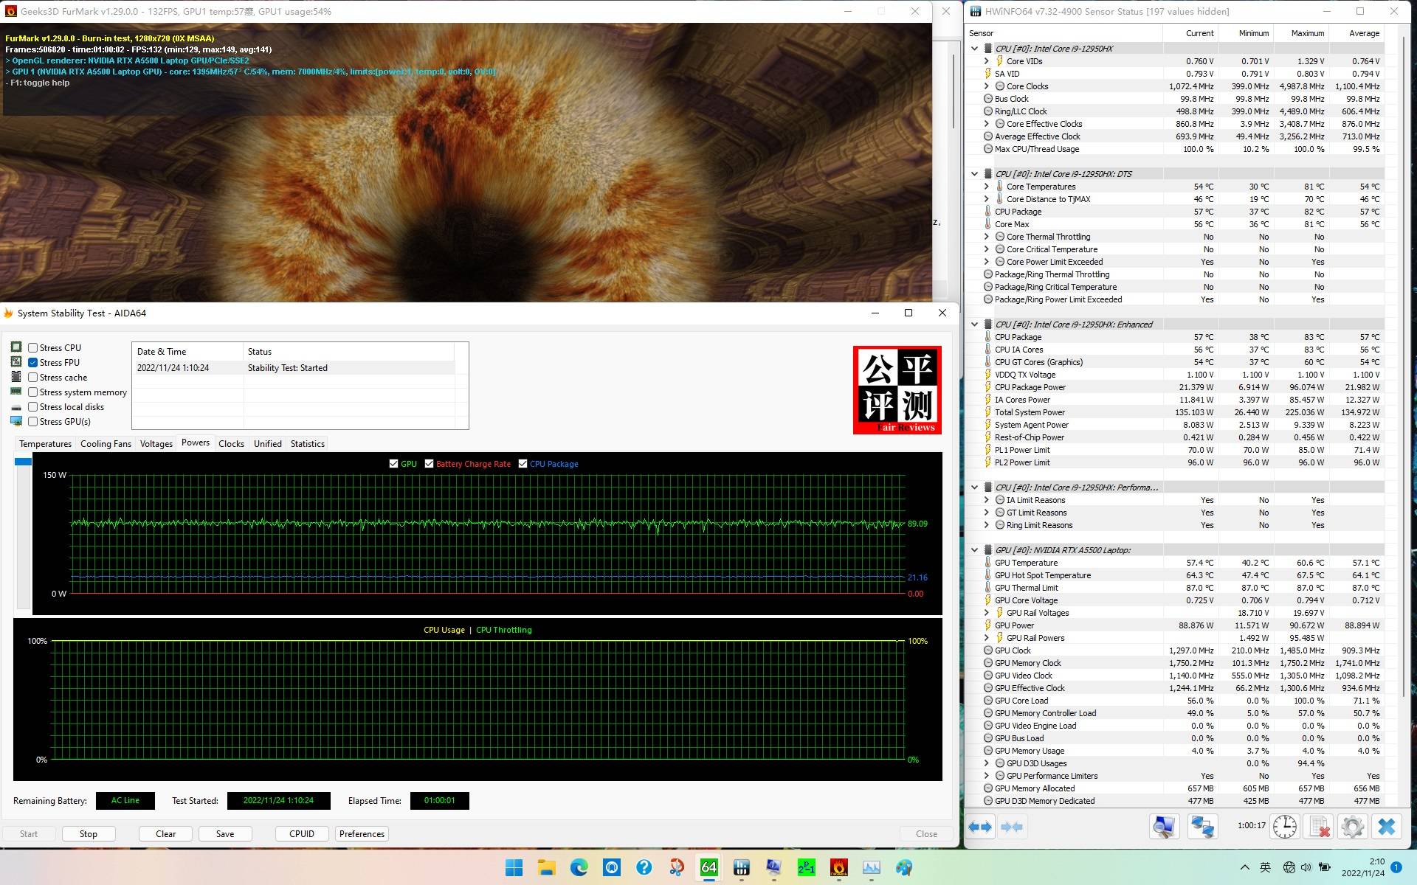Expand the IA Limit Reasons row
Image resolution: width=1417 pixels, height=885 pixels.
click(x=987, y=500)
